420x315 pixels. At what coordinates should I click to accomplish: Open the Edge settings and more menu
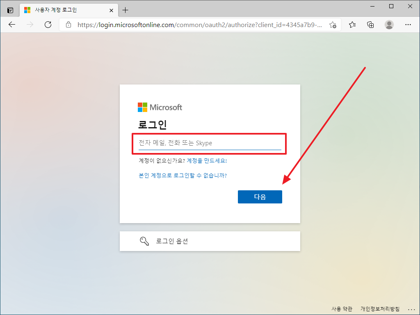pos(408,25)
